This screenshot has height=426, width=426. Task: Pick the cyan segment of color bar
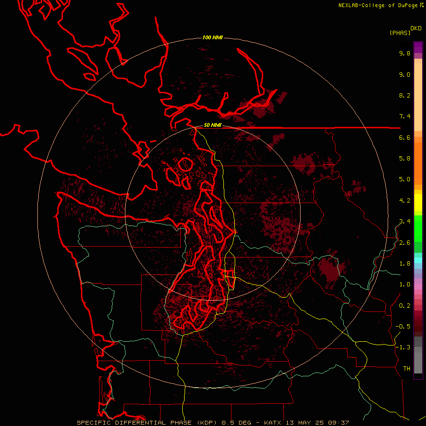[x=418, y=260]
